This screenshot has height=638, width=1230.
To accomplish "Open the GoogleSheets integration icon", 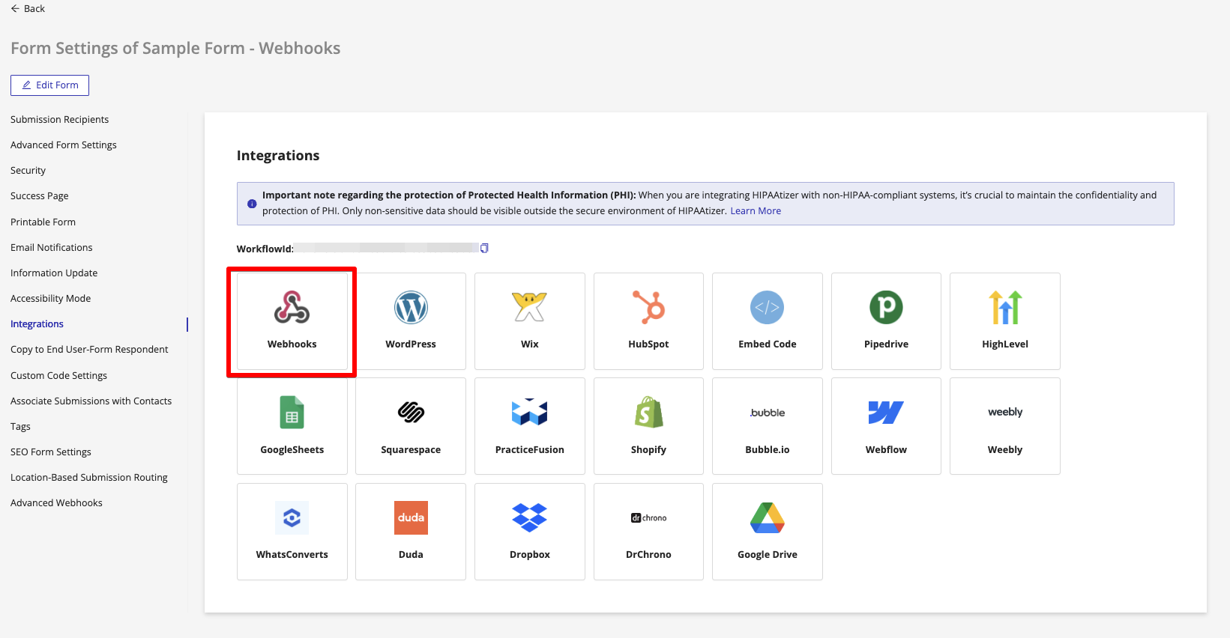I will tap(292, 413).
